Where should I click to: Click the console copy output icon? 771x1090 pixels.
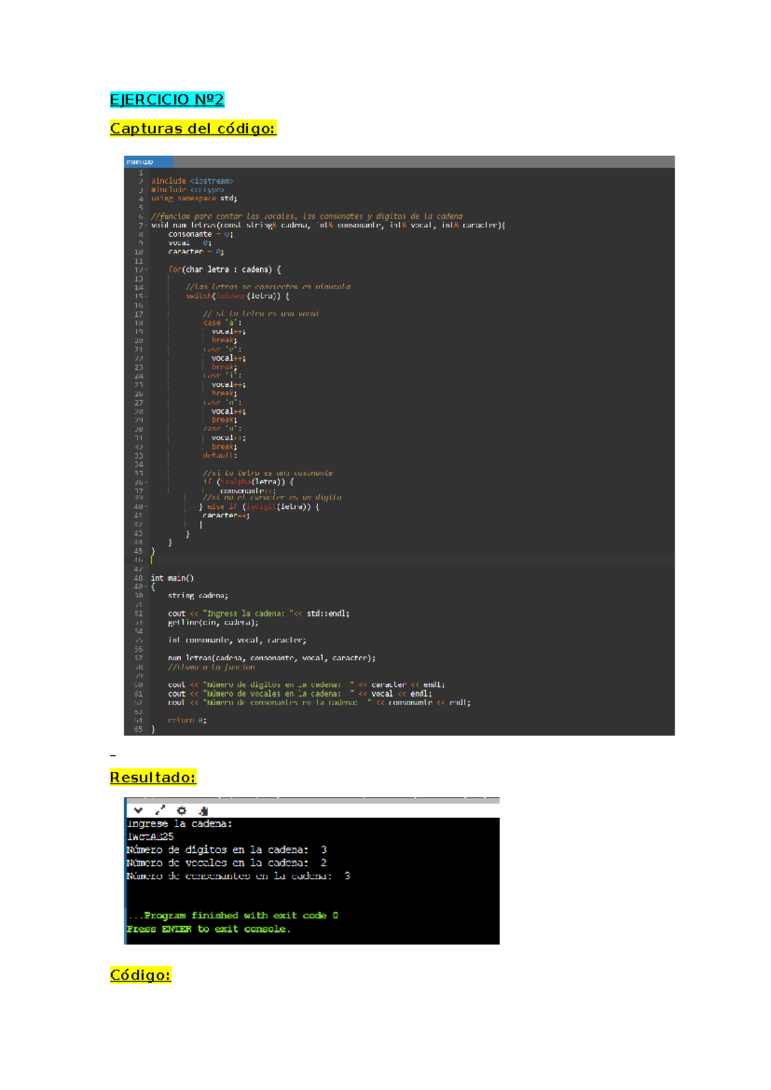(204, 810)
